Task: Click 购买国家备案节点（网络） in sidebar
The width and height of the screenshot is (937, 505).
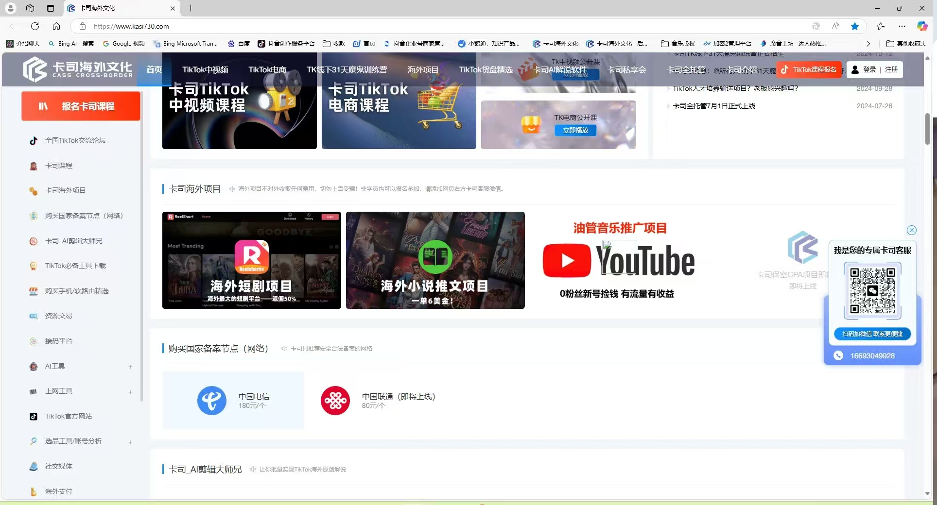Action: point(84,216)
